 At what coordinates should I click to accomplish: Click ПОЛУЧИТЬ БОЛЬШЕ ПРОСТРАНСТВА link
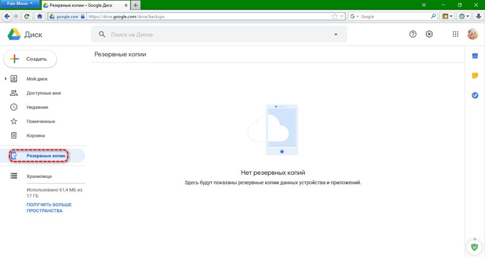pos(49,208)
